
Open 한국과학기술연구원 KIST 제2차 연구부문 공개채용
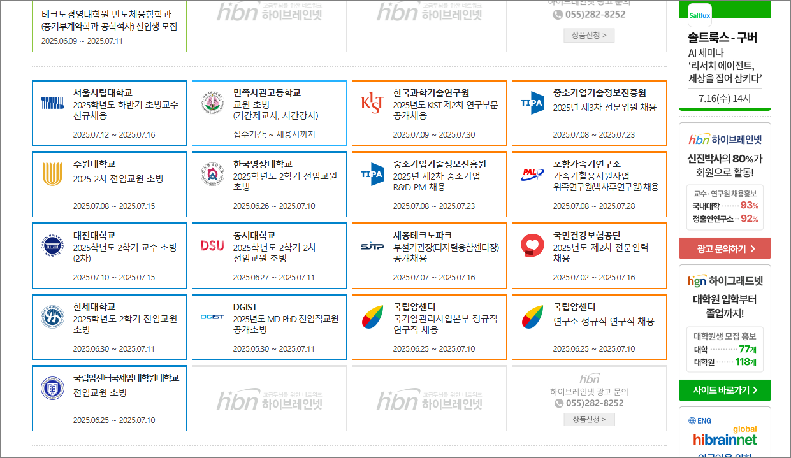click(429, 113)
